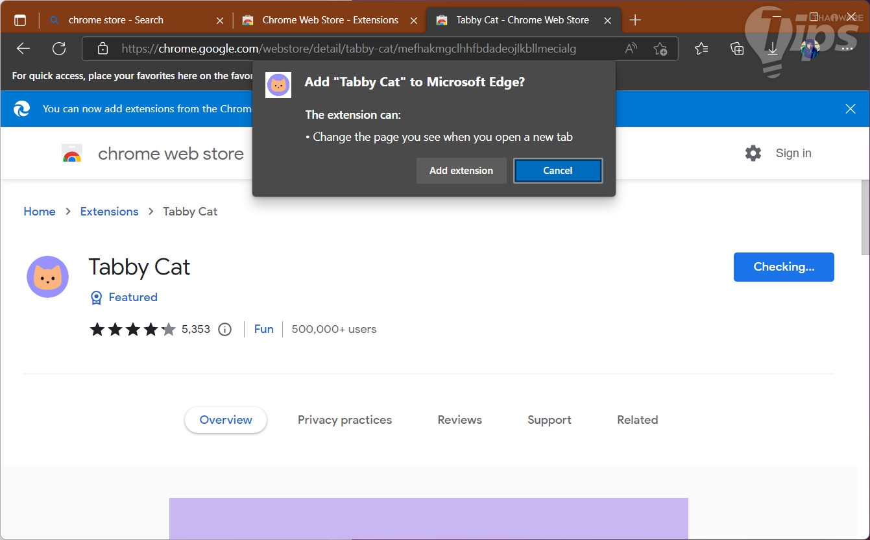Dismiss the blue Chrome extensions notification banner
Screen dimensions: 870x540
click(x=851, y=109)
